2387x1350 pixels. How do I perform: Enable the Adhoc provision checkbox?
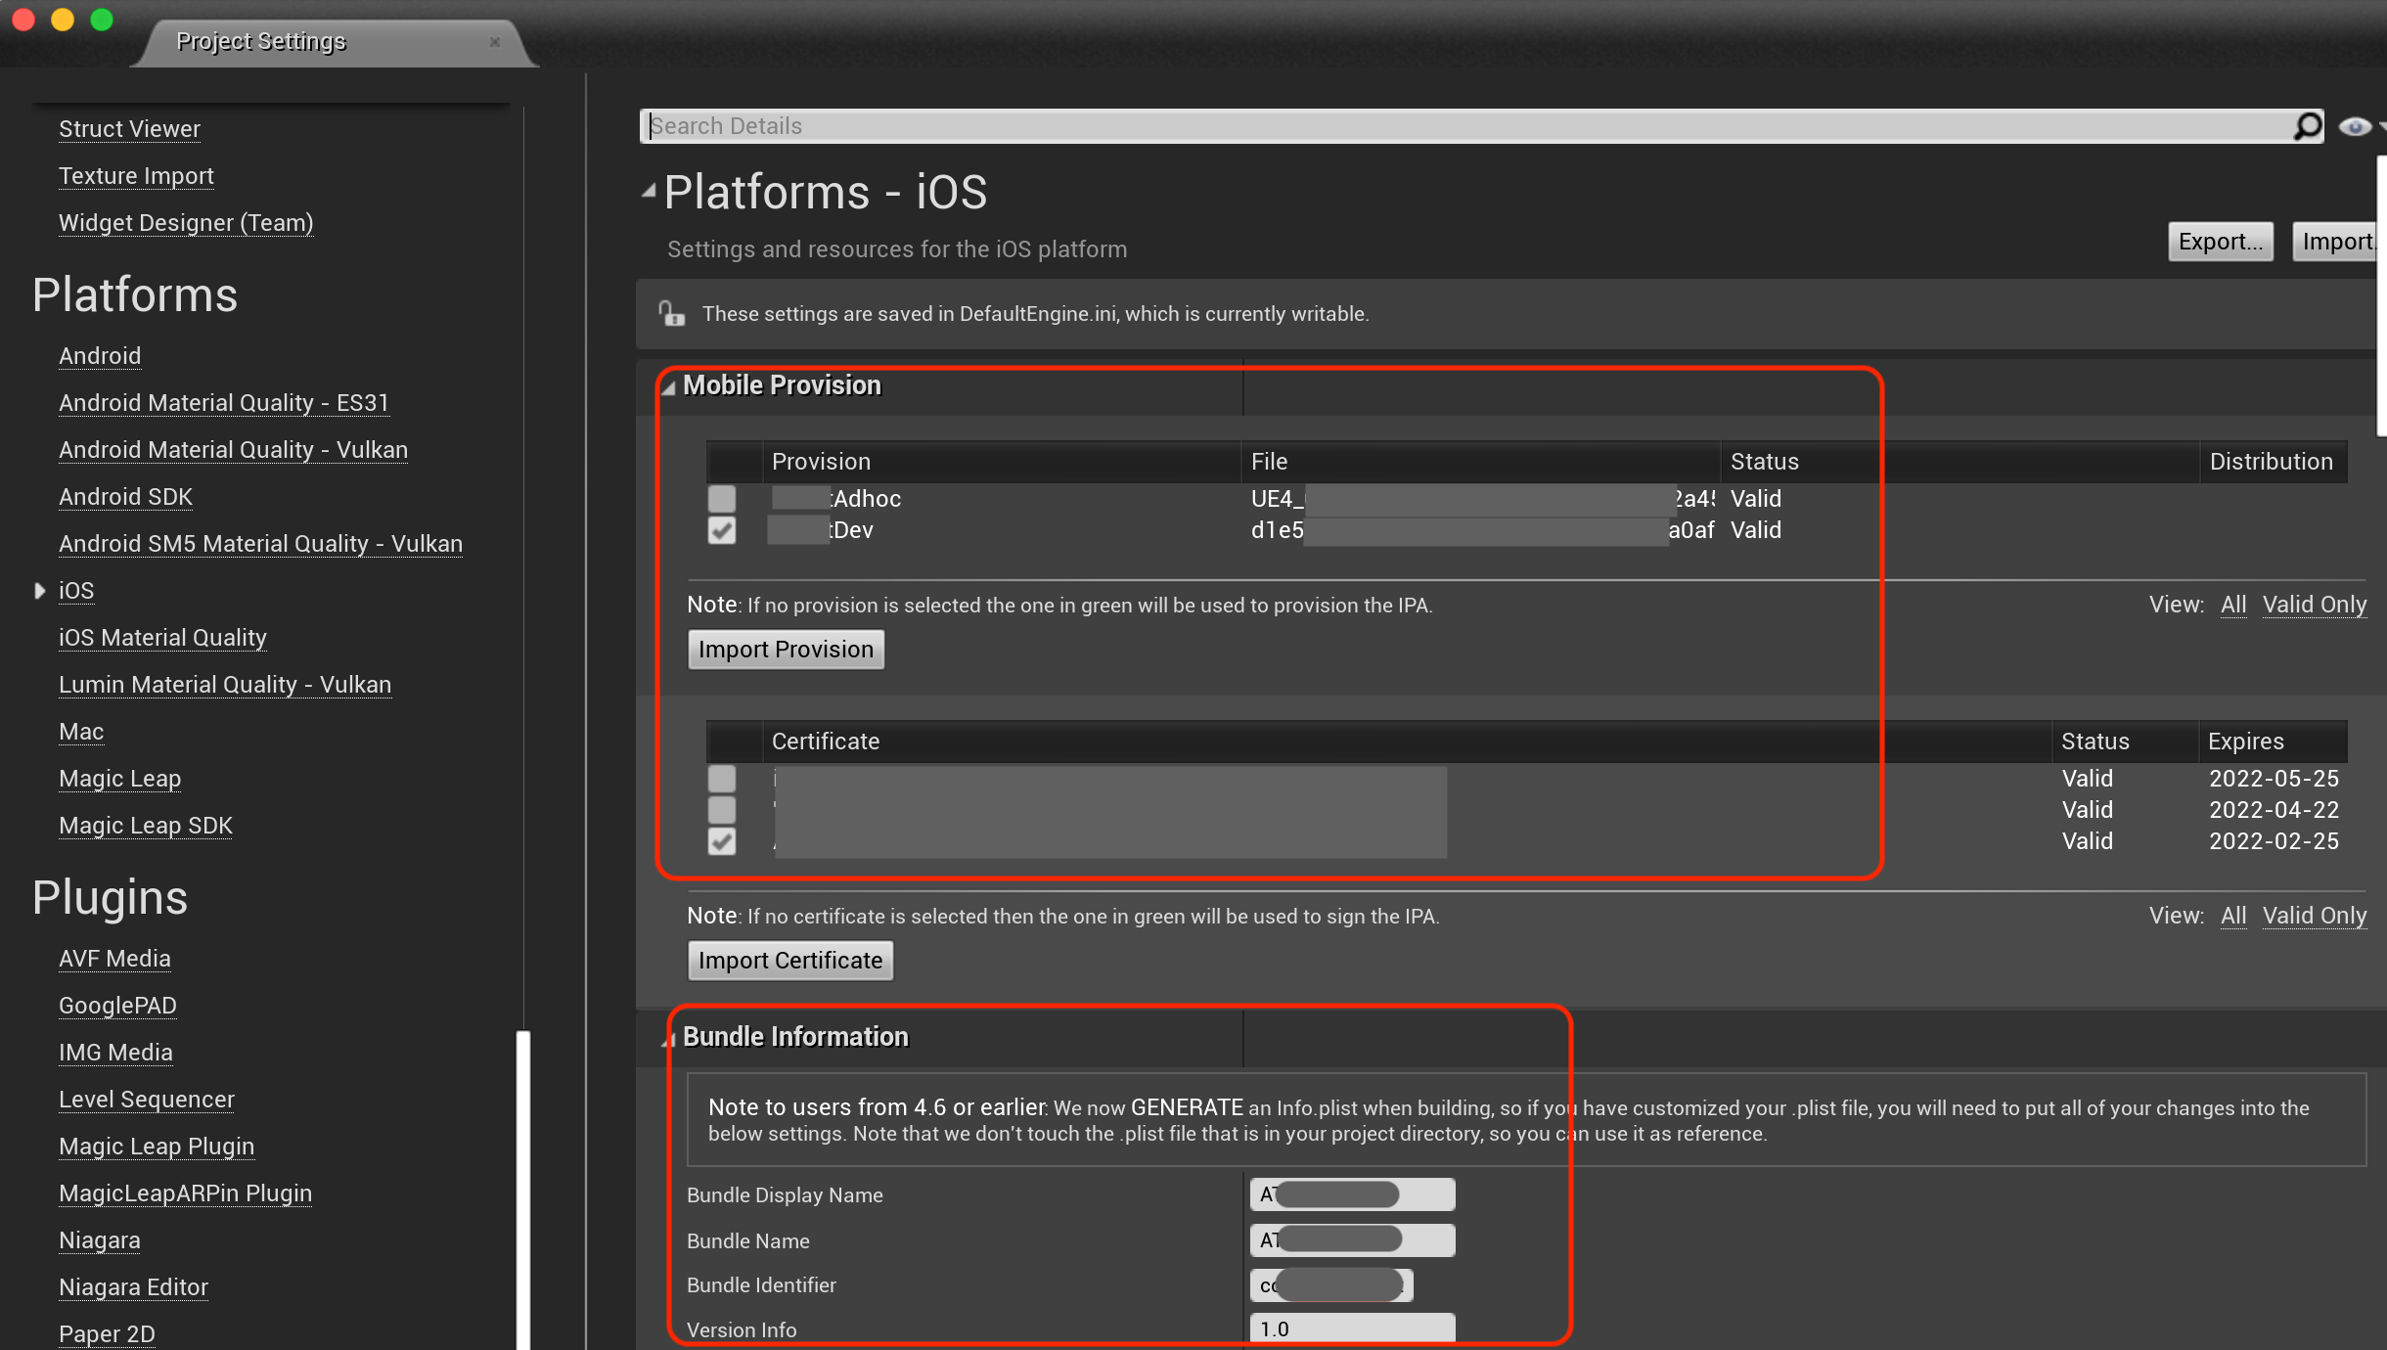[722, 499]
